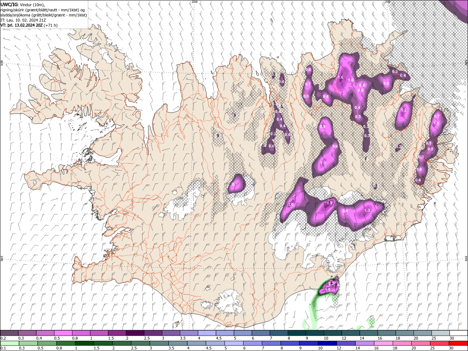
Task: Select the rain legend swatch between 20 and 25
Action: [420, 343]
